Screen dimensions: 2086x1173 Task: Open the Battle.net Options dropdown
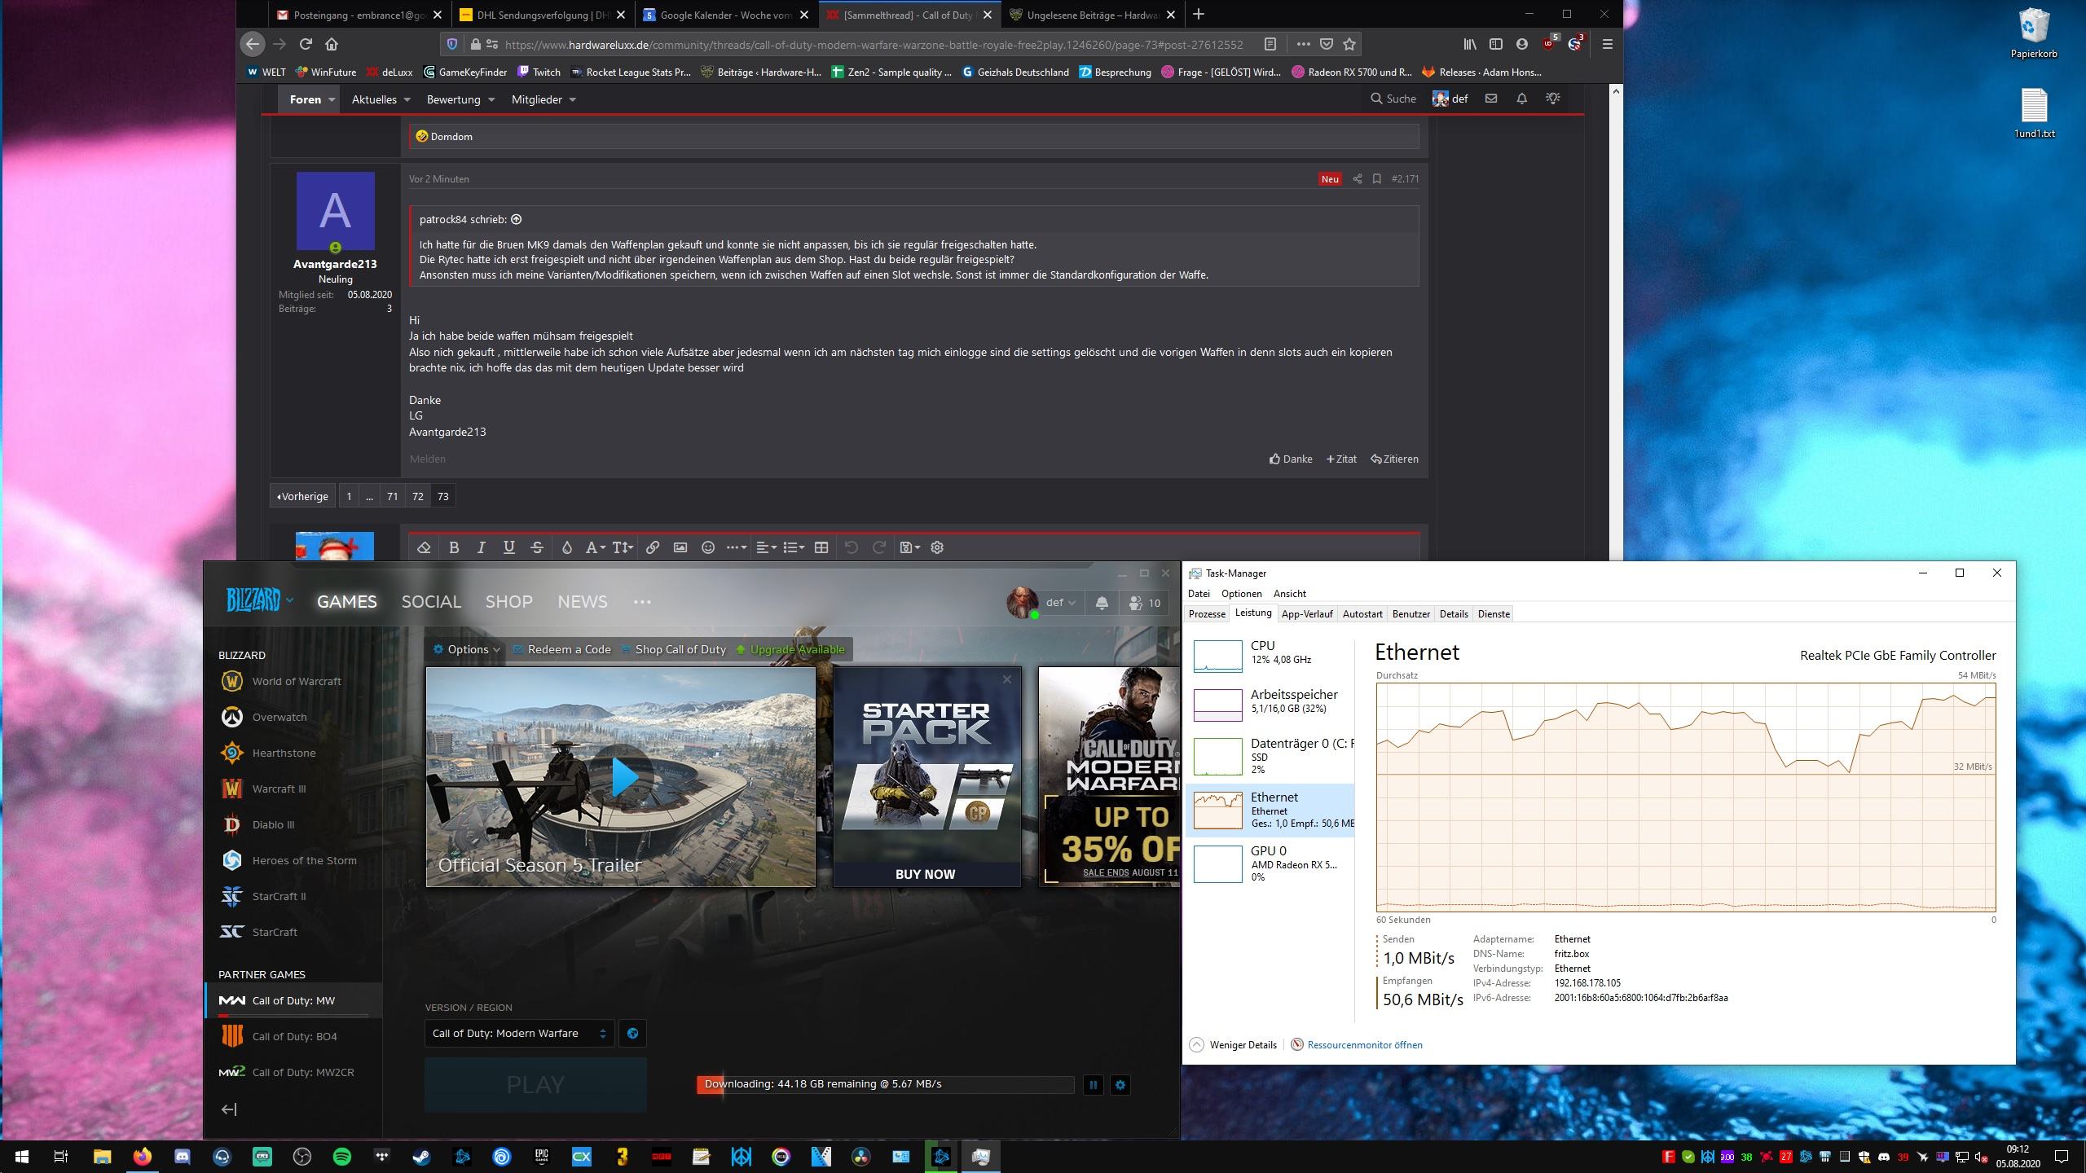466,649
